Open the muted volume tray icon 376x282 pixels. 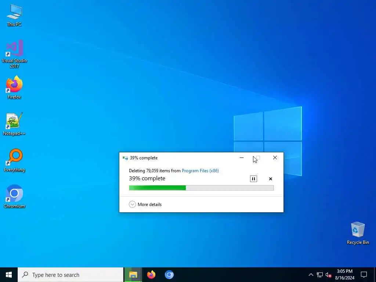pos(328,275)
